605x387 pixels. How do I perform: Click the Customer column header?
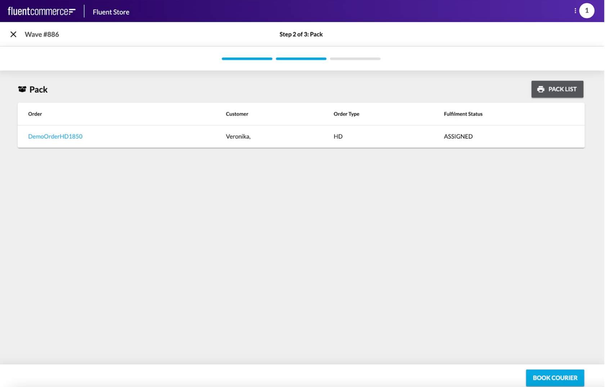pos(237,114)
